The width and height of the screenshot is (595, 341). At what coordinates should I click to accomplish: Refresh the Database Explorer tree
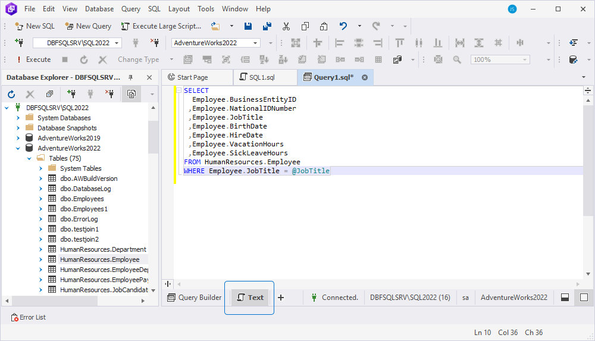tap(11, 94)
